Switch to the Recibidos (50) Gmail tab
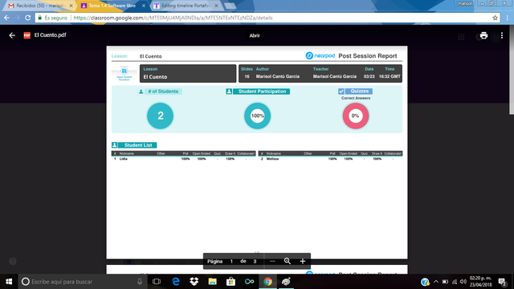Viewport: 514px width, 289px height. pos(41,6)
